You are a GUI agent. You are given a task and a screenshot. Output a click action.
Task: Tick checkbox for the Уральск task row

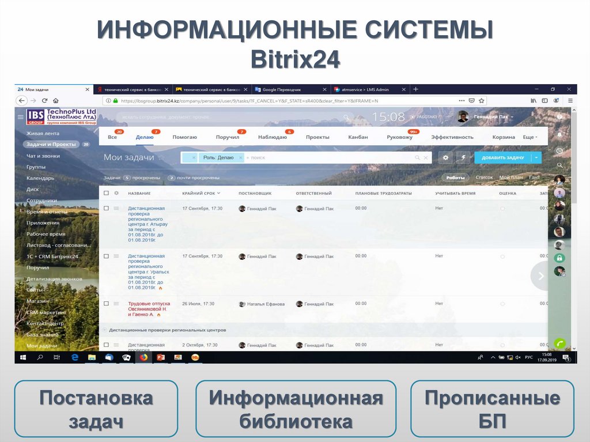tap(106, 256)
